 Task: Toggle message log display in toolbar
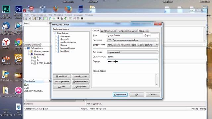click(34, 19)
